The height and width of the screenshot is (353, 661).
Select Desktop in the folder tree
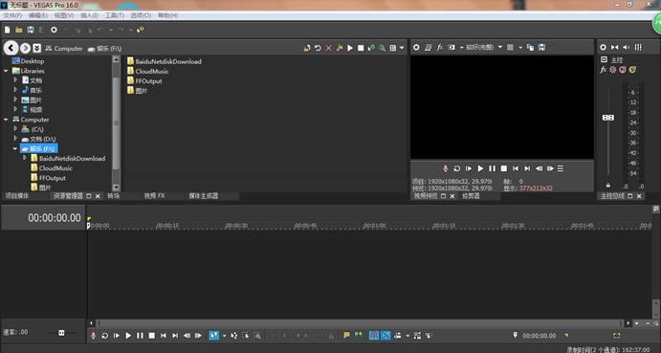[x=29, y=61]
